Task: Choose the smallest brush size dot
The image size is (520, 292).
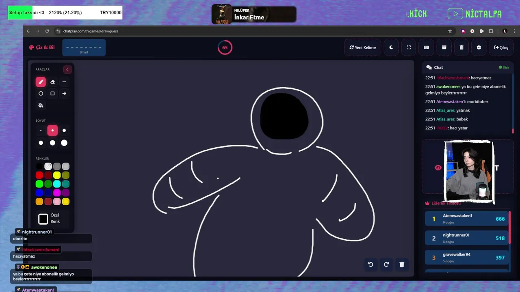Action: pyautogui.click(x=41, y=131)
